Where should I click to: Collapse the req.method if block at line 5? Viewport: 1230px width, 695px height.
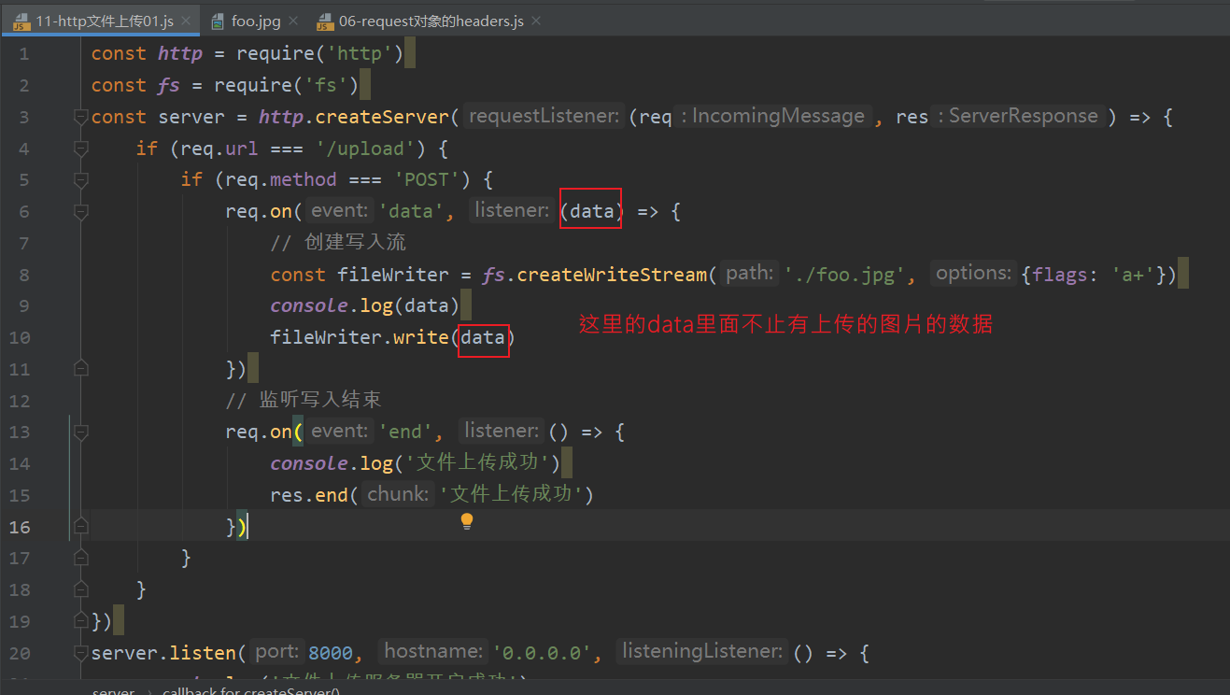click(x=80, y=180)
